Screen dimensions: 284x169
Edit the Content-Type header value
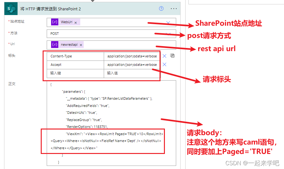132,56
